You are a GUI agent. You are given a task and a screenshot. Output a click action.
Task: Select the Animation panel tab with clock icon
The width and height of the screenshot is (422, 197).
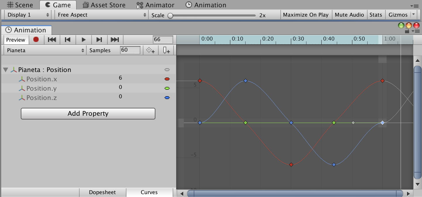pyautogui.click(x=26, y=30)
